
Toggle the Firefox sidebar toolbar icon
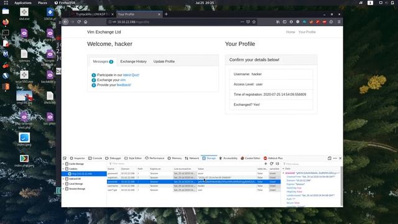[285, 22]
